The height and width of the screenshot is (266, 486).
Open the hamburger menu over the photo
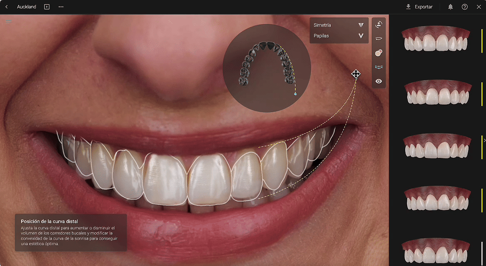[8, 22]
